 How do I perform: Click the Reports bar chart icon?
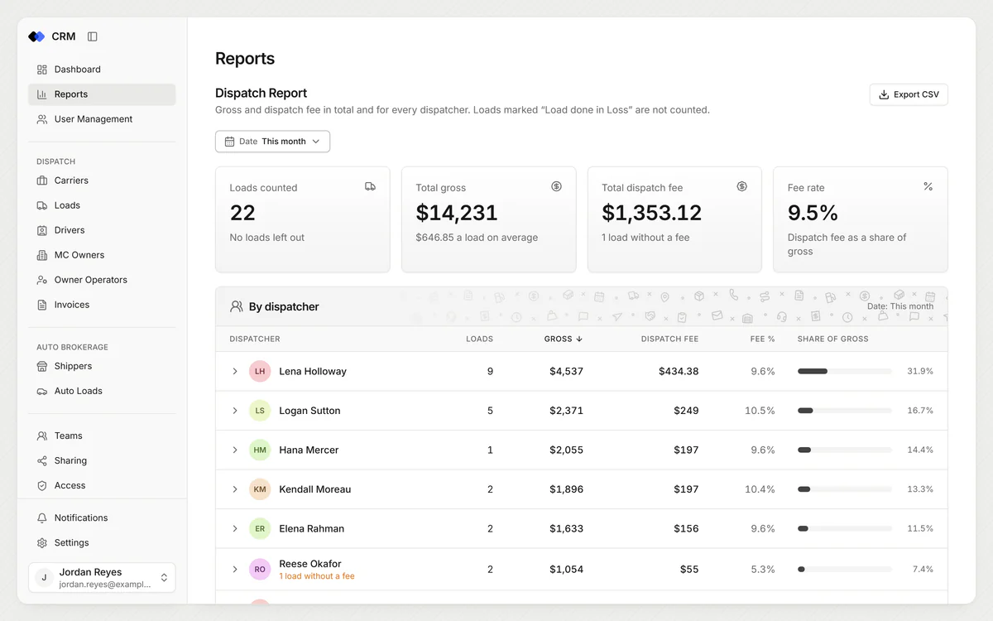coord(42,94)
